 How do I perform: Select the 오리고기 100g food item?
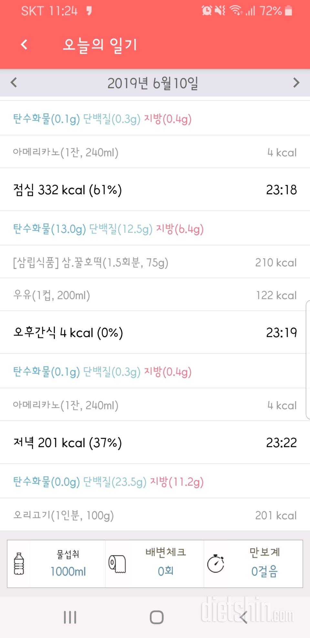point(155,515)
